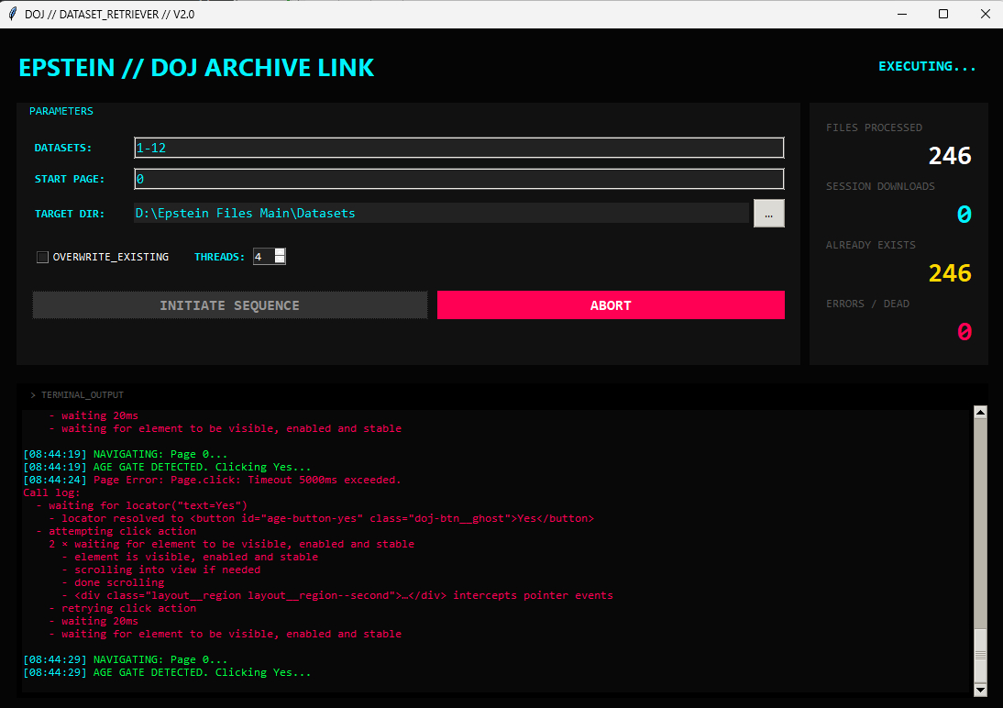Click the terminal scrollbar thumb

click(979, 656)
